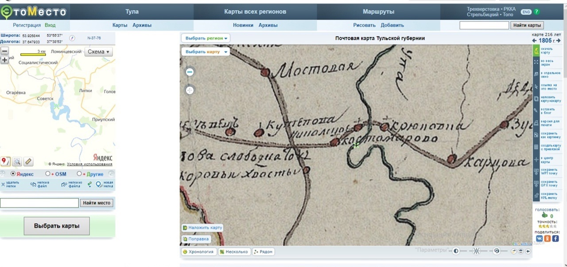Open map fullscreen via 'во весь экран'
Screen dimensions: 567x267
coord(536,63)
